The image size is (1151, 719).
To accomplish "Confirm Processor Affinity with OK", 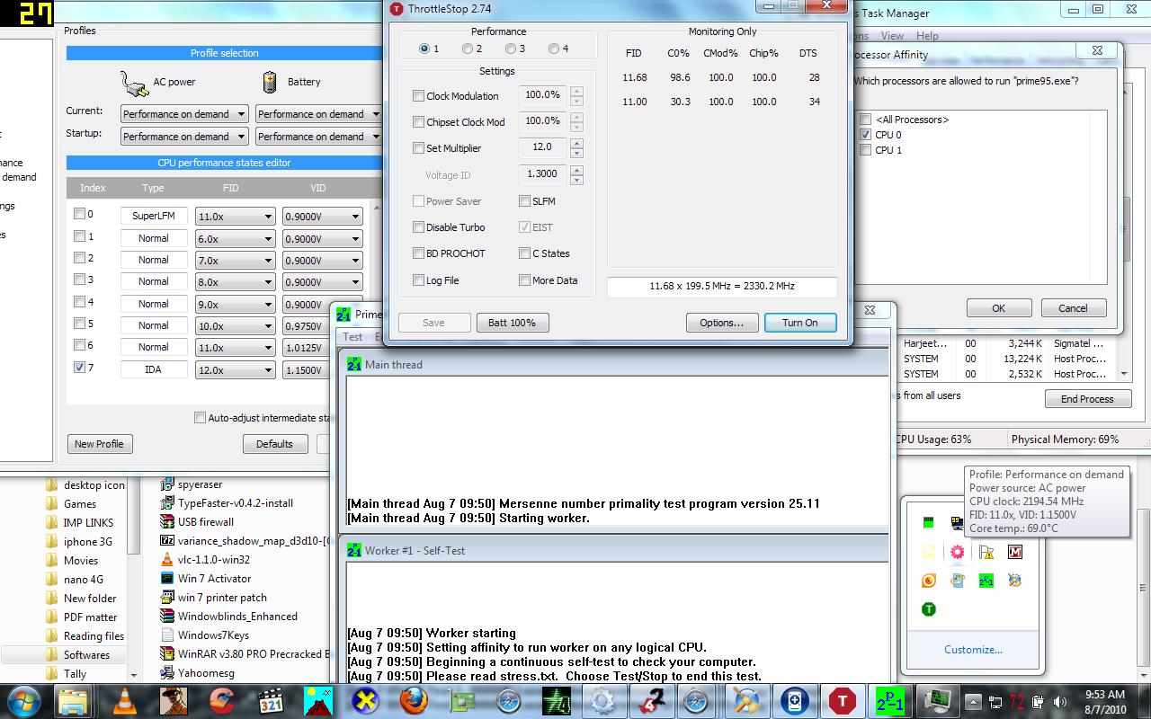I will 999,307.
